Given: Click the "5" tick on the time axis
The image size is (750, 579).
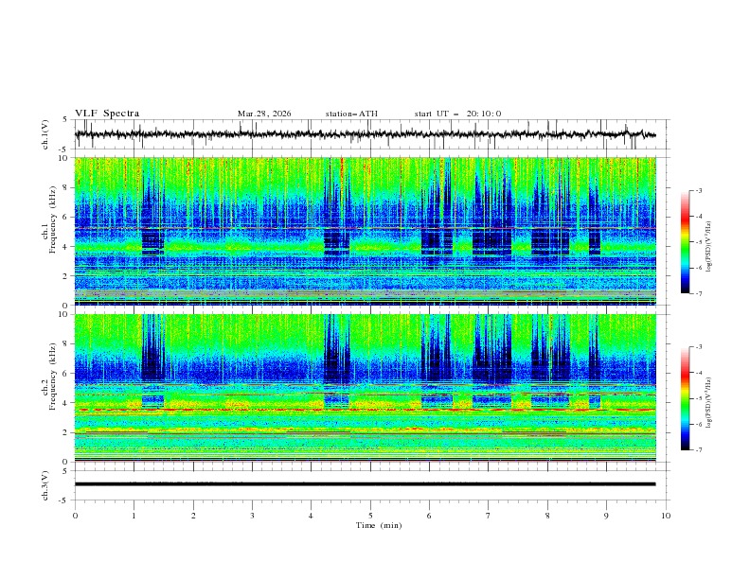Looking at the screenshot, I should pyautogui.click(x=370, y=516).
